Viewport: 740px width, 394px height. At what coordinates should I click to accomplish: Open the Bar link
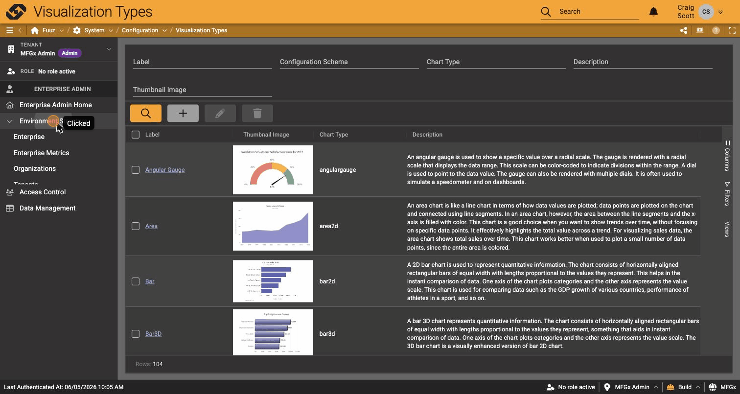(x=150, y=281)
